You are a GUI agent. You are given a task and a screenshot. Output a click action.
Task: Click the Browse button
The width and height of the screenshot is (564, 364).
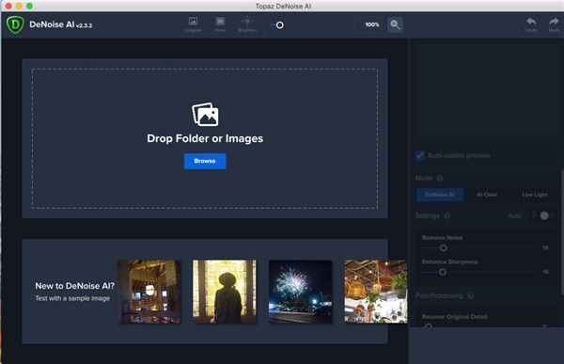point(205,161)
